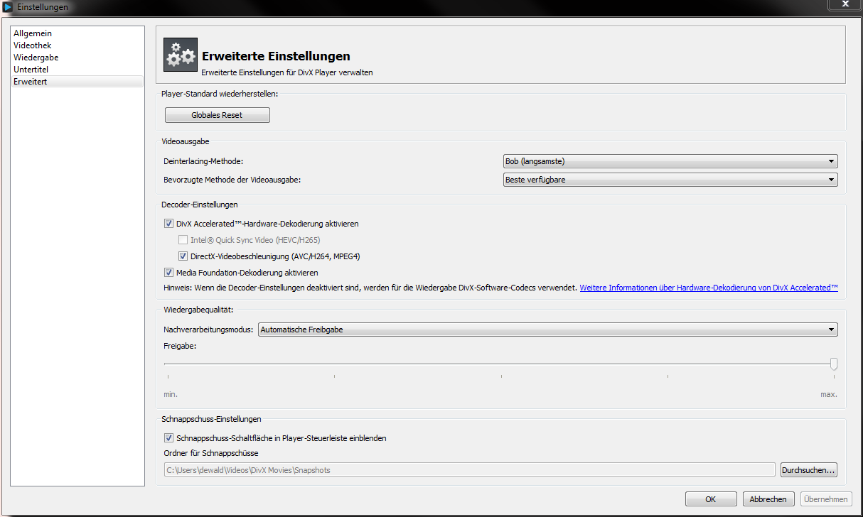Click the Abbrechen button

[768, 499]
